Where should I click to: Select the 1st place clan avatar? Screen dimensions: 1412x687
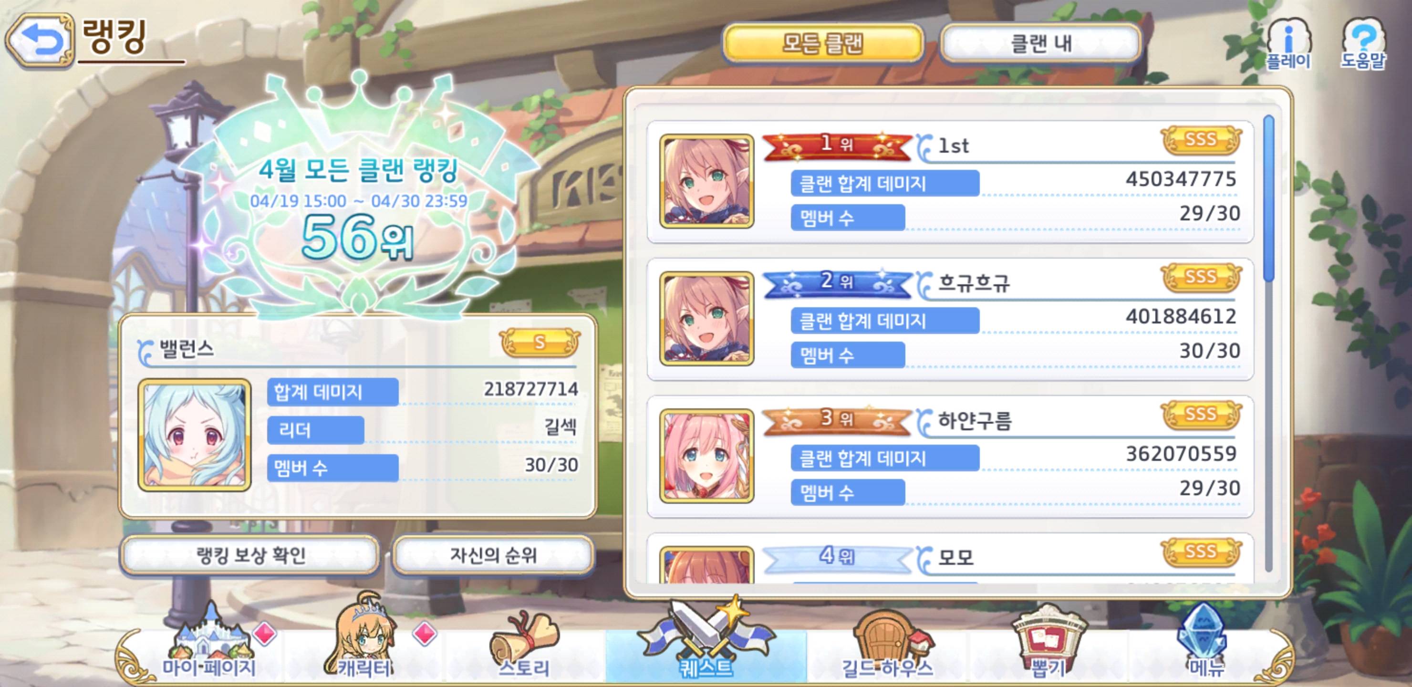(x=706, y=181)
